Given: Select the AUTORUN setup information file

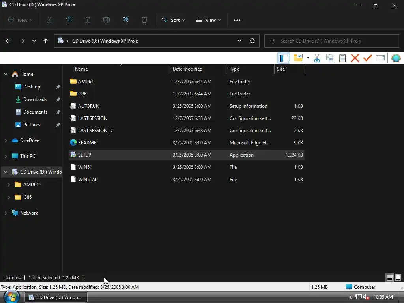Looking at the screenshot, I should [x=187, y=106].
